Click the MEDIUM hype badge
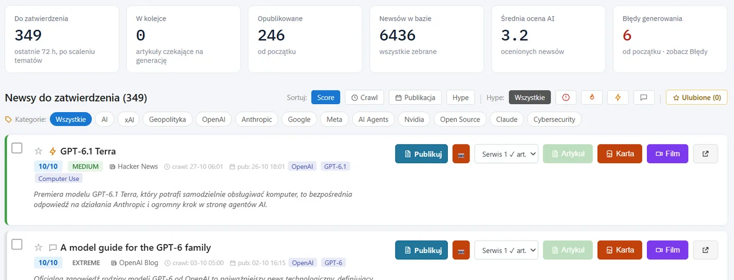 (85, 167)
